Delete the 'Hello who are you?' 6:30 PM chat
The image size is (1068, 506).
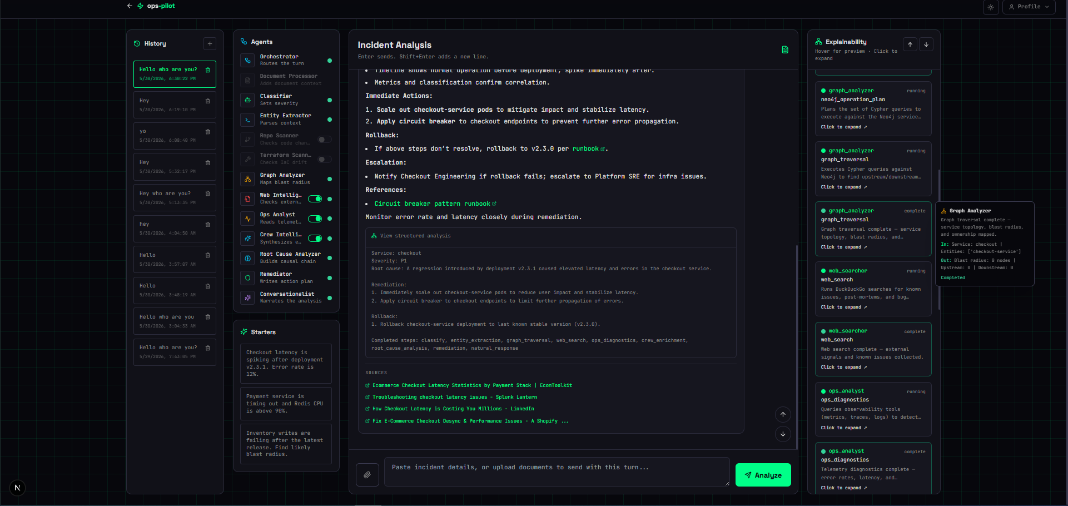click(x=208, y=70)
